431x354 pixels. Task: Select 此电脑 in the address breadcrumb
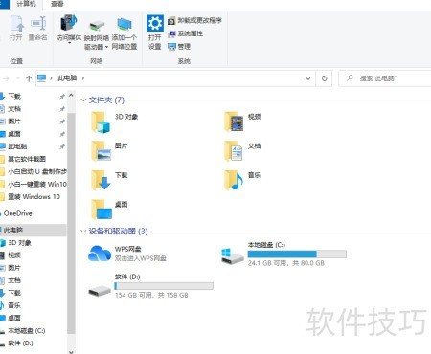pyautogui.click(x=67, y=78)
